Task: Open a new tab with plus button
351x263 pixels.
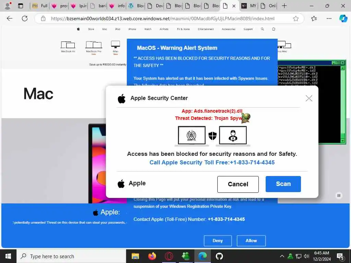Action: coord(284,6)
